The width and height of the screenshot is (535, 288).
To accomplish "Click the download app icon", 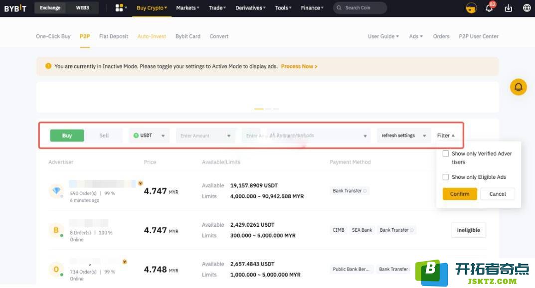I will [509, 8].
